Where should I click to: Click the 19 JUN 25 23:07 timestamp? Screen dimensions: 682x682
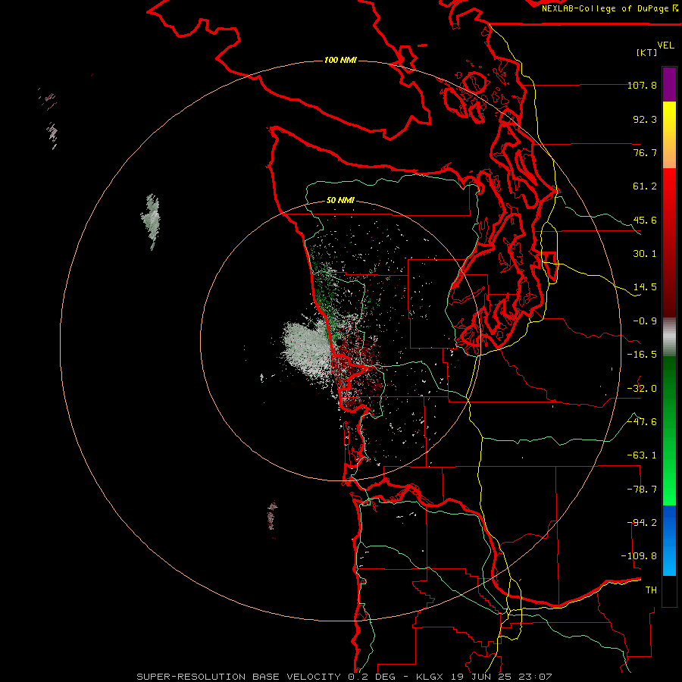(x=500, y=677)
